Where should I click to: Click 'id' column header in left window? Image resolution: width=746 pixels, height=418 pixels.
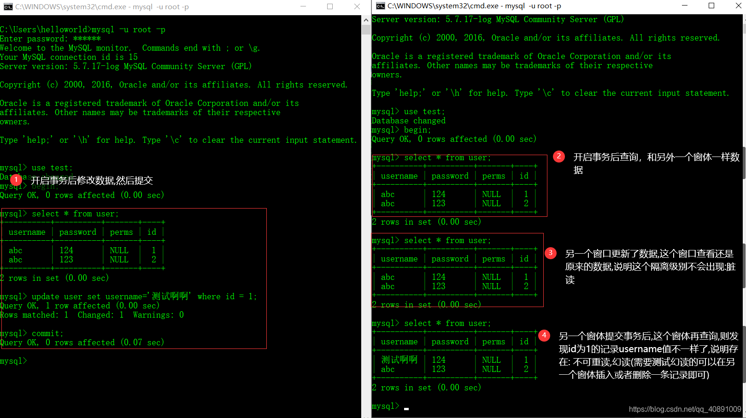click(152, 232)
